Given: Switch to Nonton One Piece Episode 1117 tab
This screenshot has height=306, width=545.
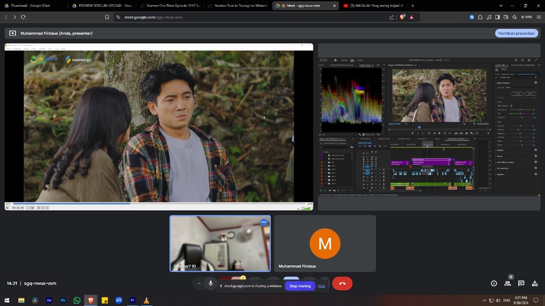Looking at the screenshot, I should [x=170, y=6].
